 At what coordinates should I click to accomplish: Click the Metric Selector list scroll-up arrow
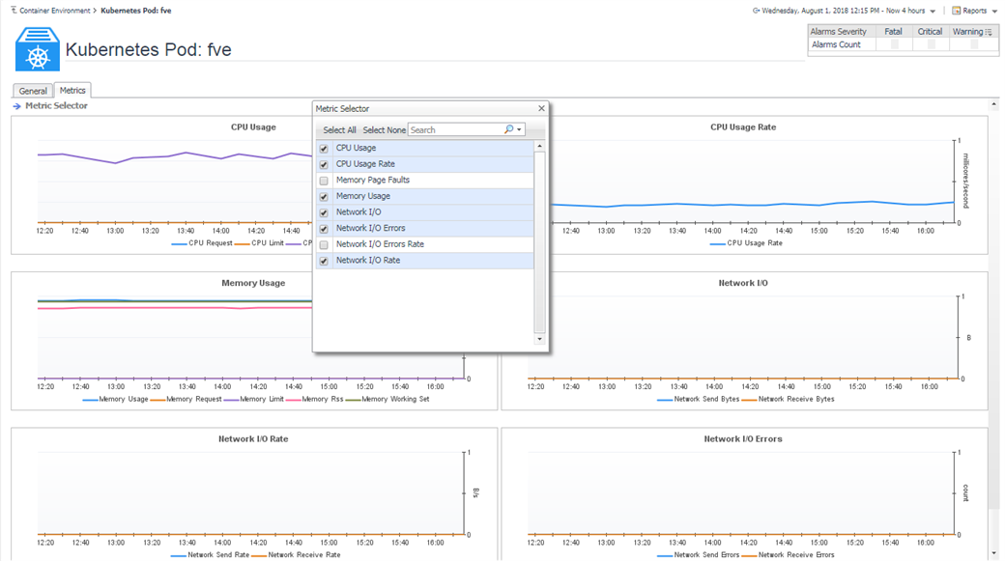[539, 147]
